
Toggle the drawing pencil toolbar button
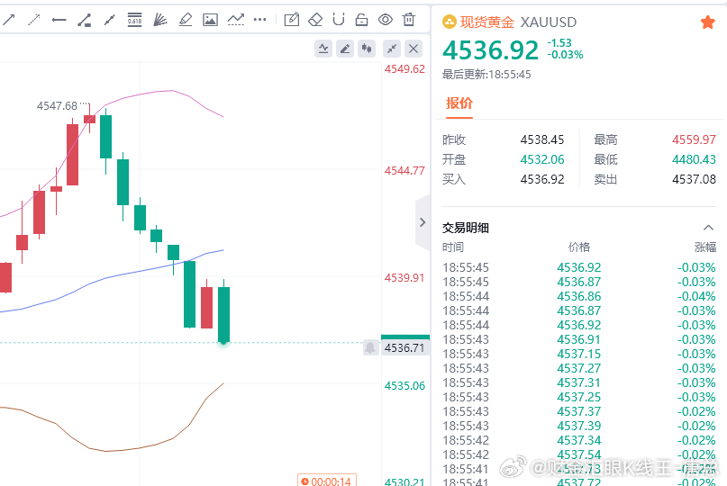tap(345, 49)
